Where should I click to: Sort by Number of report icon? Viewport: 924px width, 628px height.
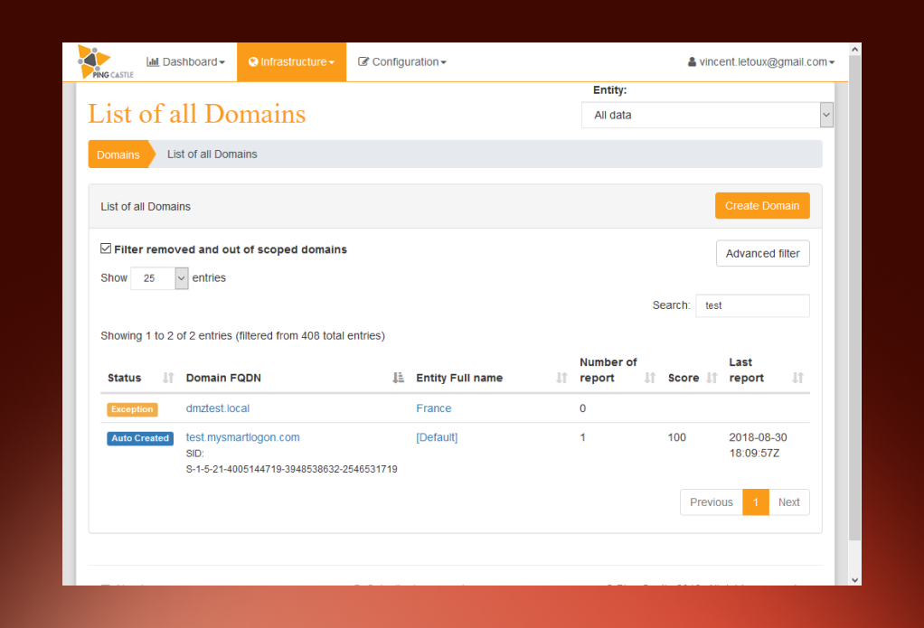pyautogui.click(x=650, y=378)
